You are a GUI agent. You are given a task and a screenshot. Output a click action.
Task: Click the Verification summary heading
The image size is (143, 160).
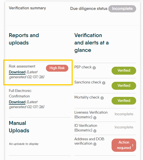27,8
